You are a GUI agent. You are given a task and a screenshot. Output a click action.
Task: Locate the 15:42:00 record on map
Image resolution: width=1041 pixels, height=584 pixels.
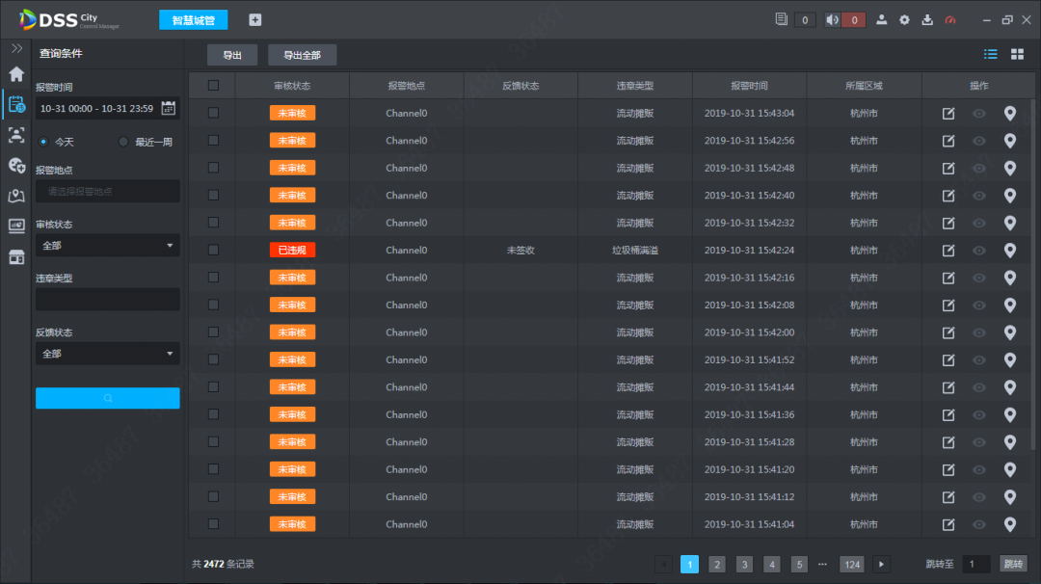coord(1010,332)
